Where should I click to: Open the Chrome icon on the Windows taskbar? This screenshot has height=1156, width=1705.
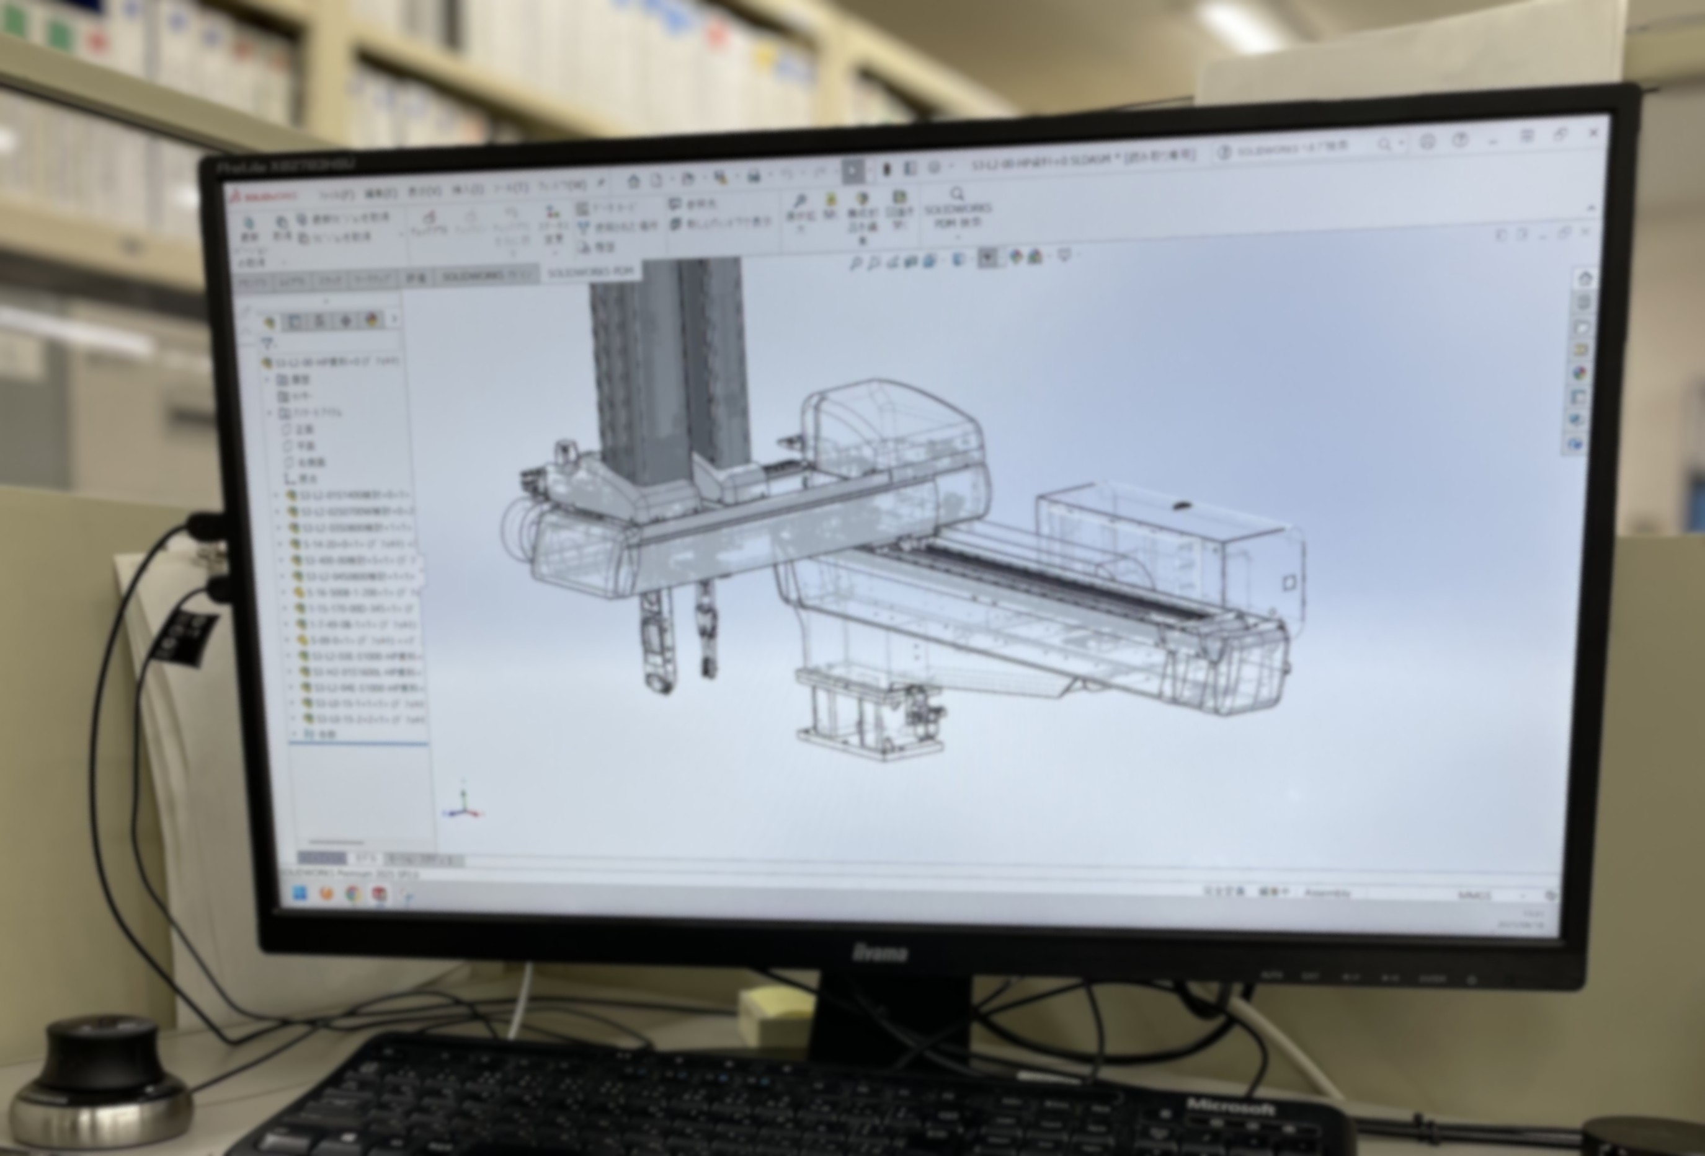point(353,893)
